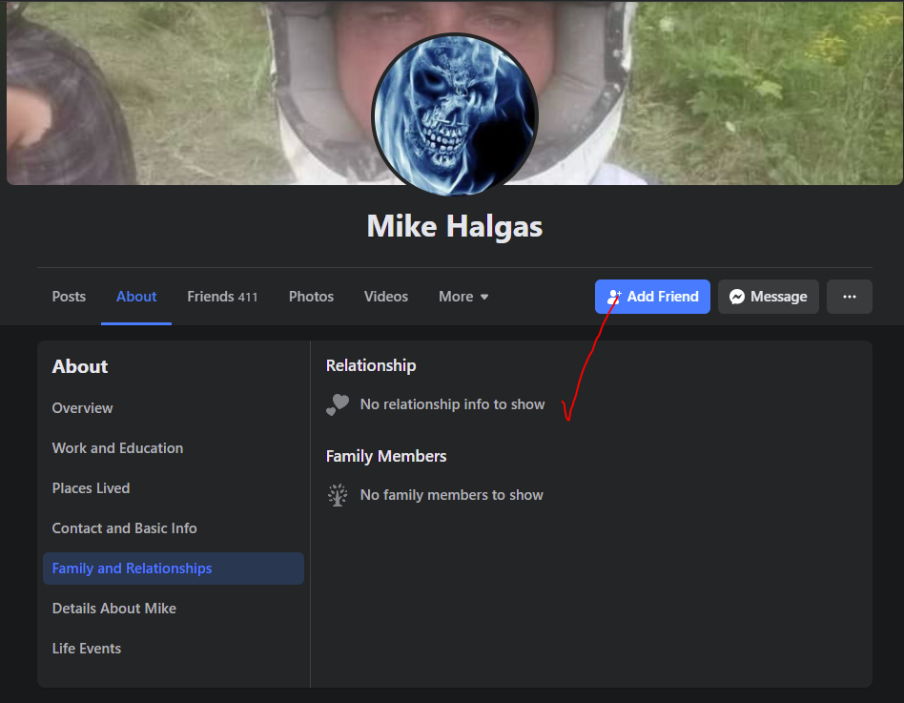The width and height of the screenshot is (904, 703).
Task: Click the Mike Halgas profile name
Action: pos(455,226)
